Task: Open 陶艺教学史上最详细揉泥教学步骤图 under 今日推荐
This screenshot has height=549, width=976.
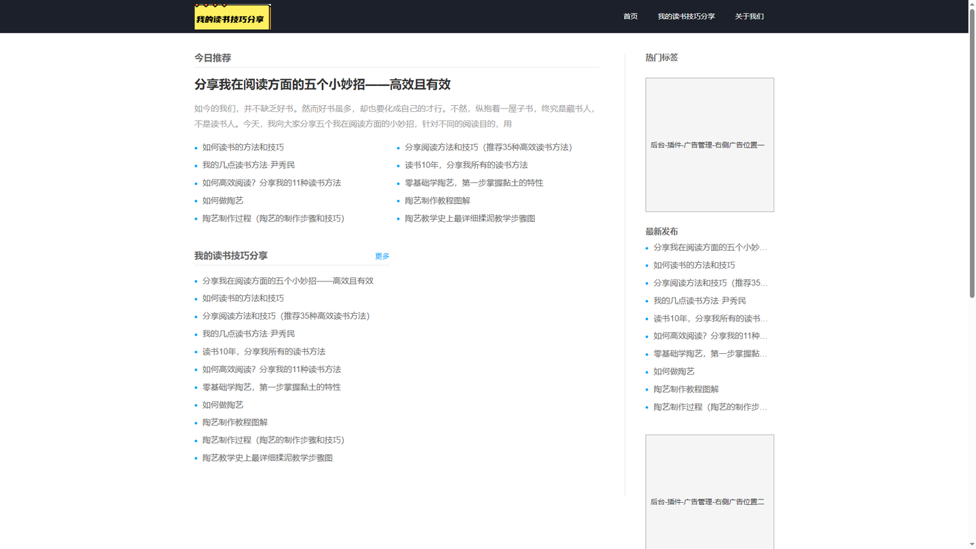Action: 470,218
